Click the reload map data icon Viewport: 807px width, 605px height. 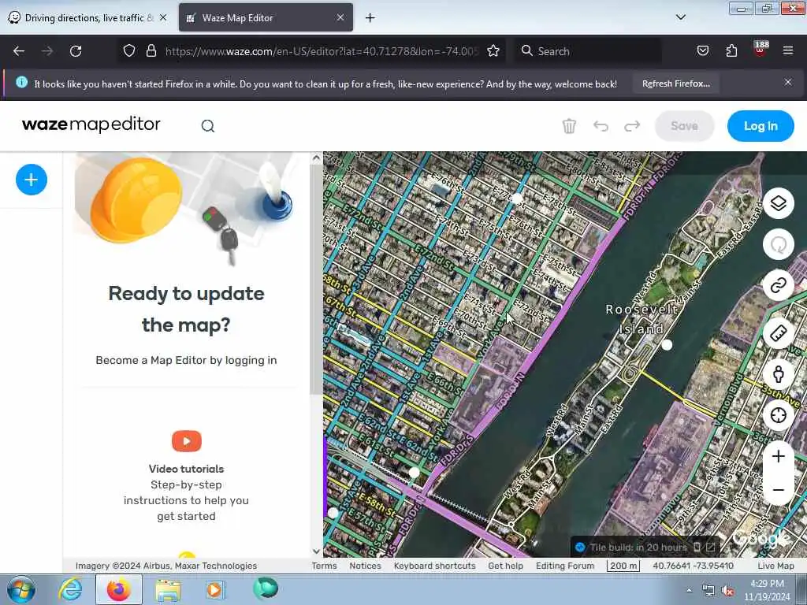(778, 244)
